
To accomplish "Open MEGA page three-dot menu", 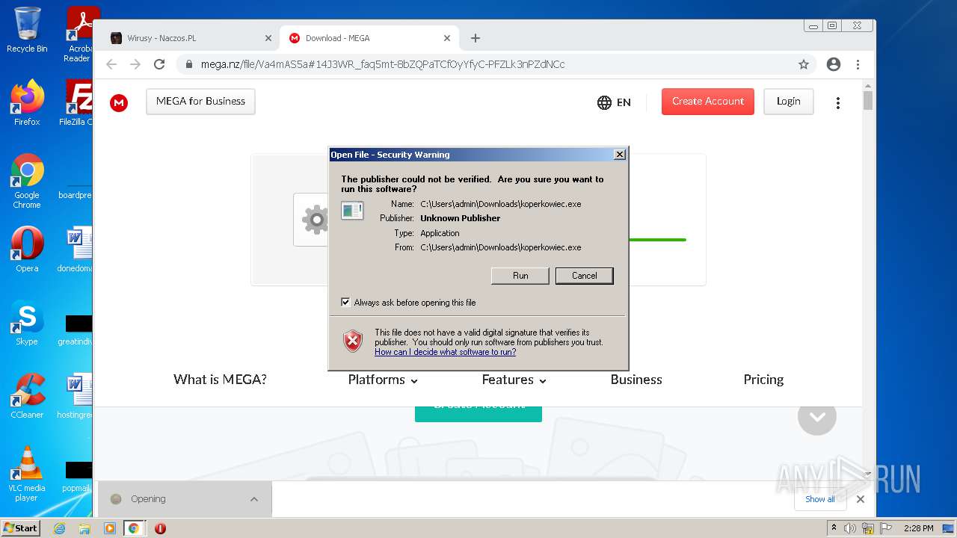I will tap(837, 102).
